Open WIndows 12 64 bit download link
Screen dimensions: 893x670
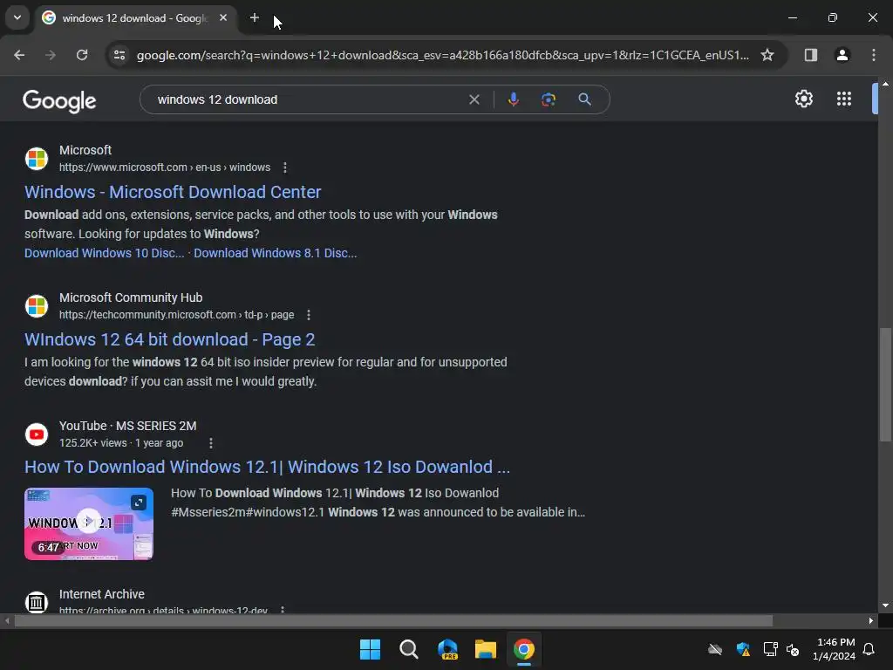tap(170, 339)
